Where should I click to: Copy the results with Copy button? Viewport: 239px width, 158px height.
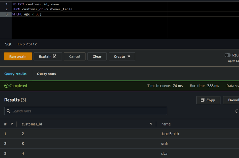(208, 100)
